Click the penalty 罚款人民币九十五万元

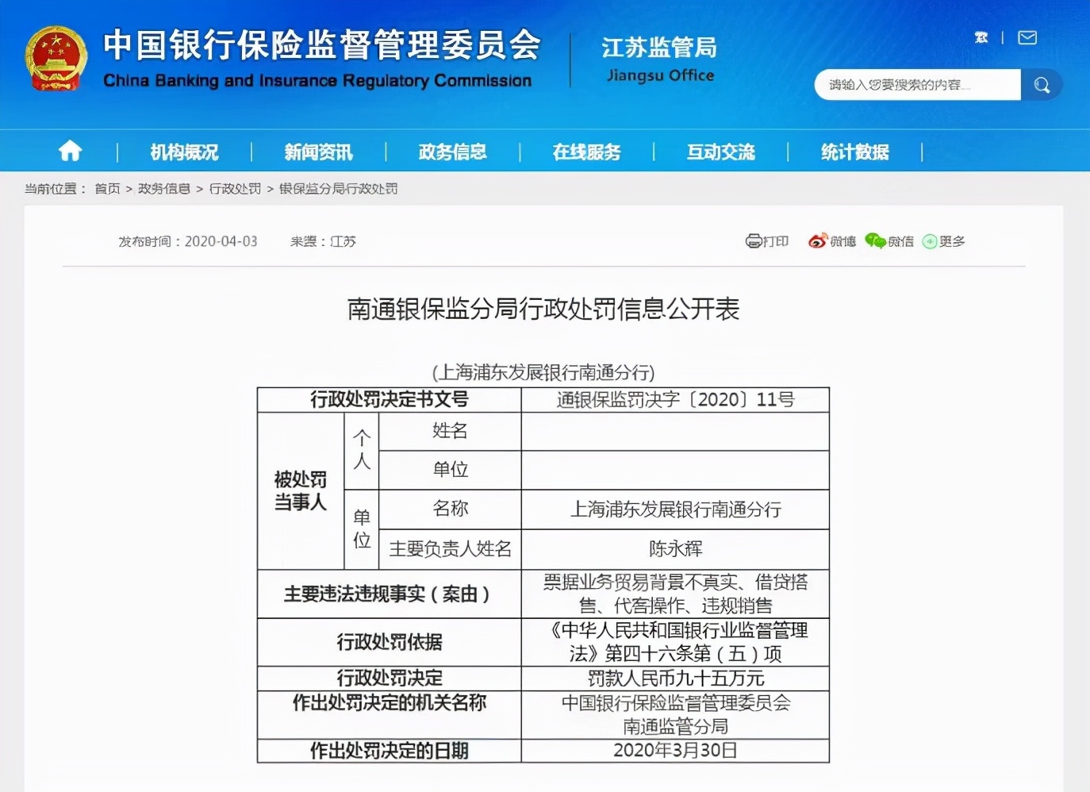(675, 679)
